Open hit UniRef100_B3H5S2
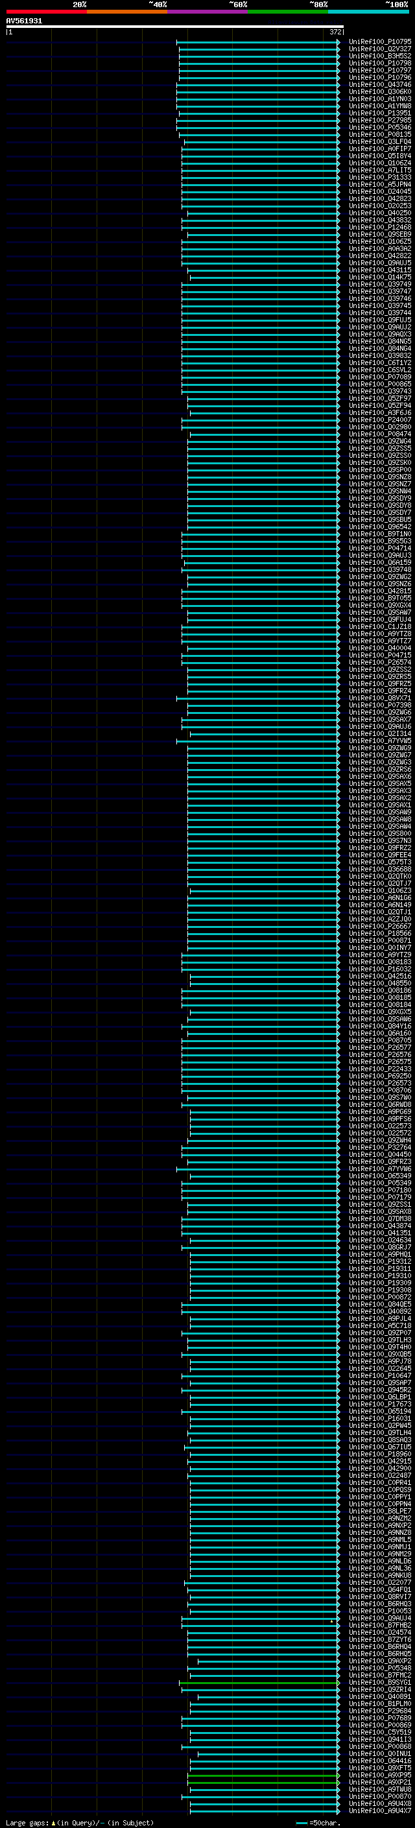The image size is (415, 1828). point(379,56)
